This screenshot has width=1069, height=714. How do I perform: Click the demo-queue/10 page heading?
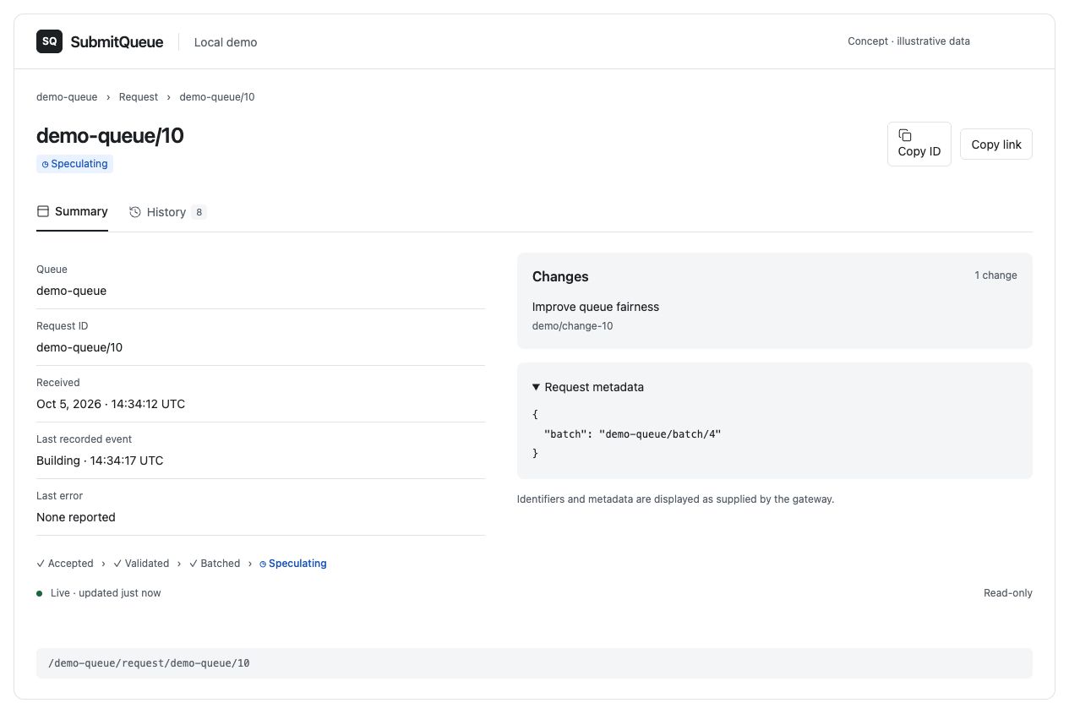tap(110, 135)
